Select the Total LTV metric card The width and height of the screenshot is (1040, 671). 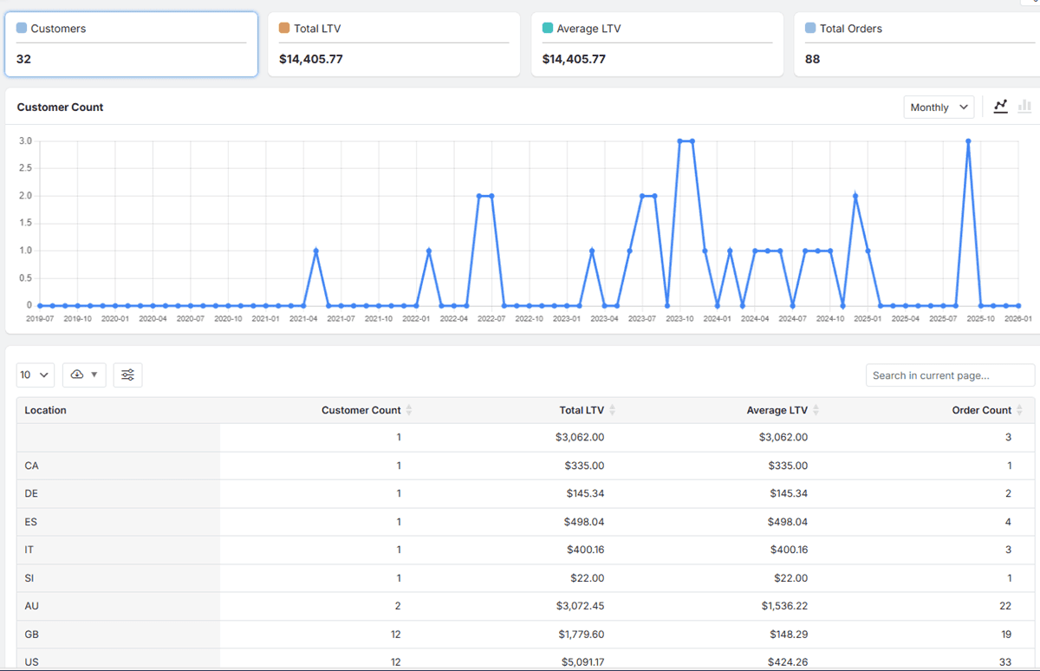click(393, 44)
